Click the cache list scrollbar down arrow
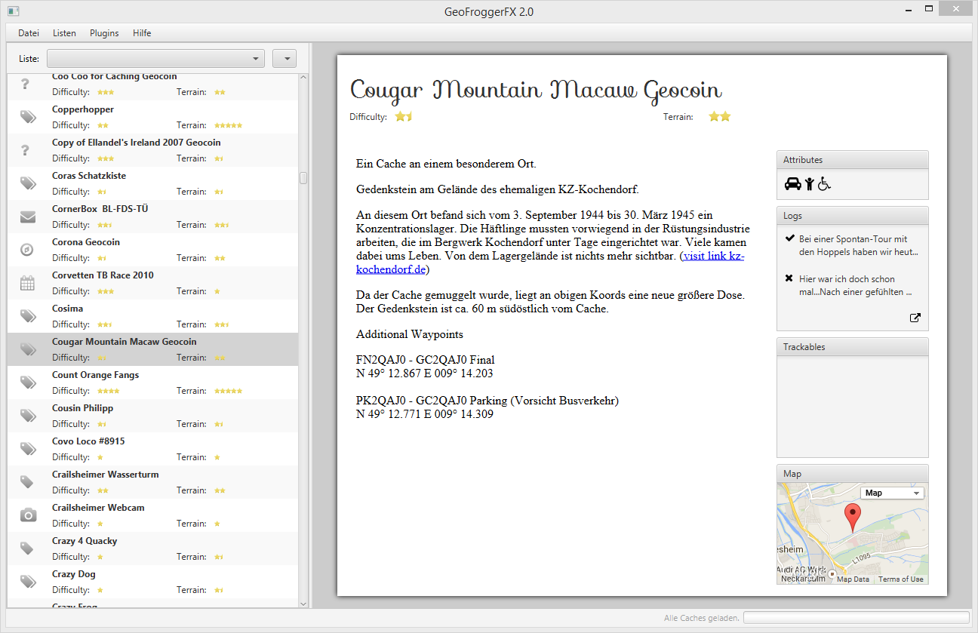 coord(303,604)
